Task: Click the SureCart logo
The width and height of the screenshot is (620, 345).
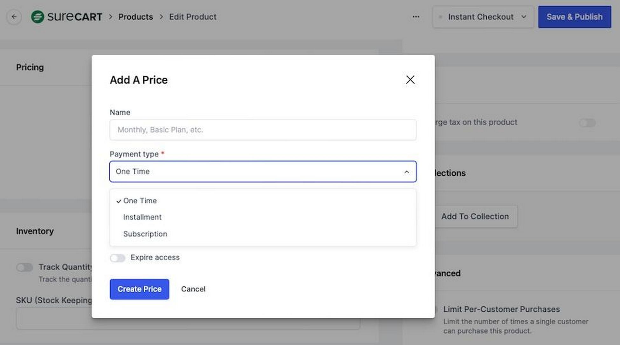Action: click(x=67, y=17)
